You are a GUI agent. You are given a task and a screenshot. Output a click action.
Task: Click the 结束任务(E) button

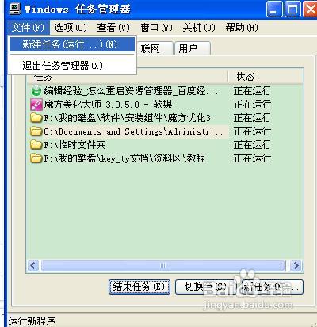point(139,287)
